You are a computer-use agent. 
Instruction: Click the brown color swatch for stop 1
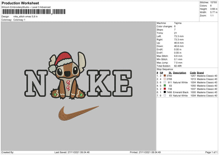[x=165, y=76]
